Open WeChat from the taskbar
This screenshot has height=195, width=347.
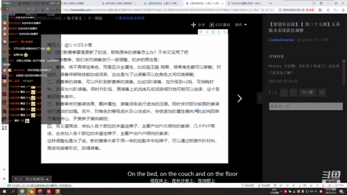pyautogui.click(x=31, y=192)
